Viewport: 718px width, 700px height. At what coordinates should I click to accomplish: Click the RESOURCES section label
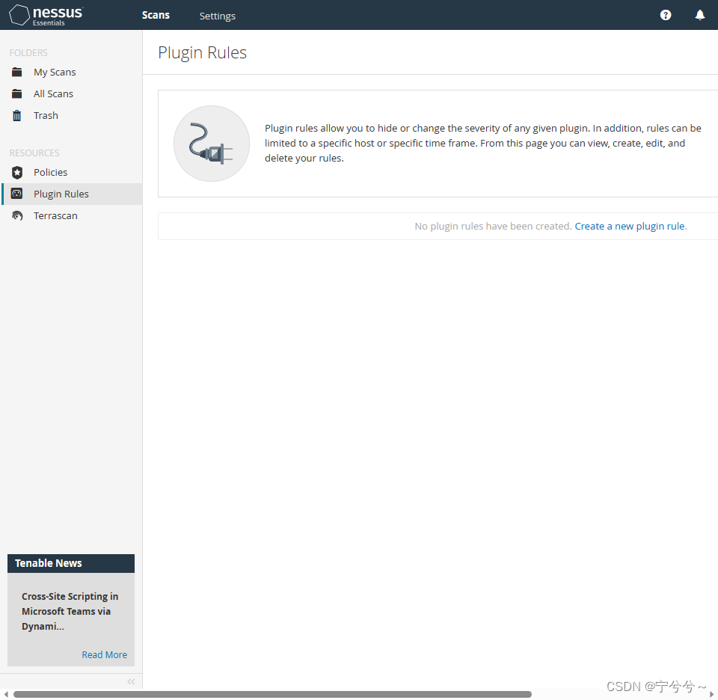tap(34, 153)
